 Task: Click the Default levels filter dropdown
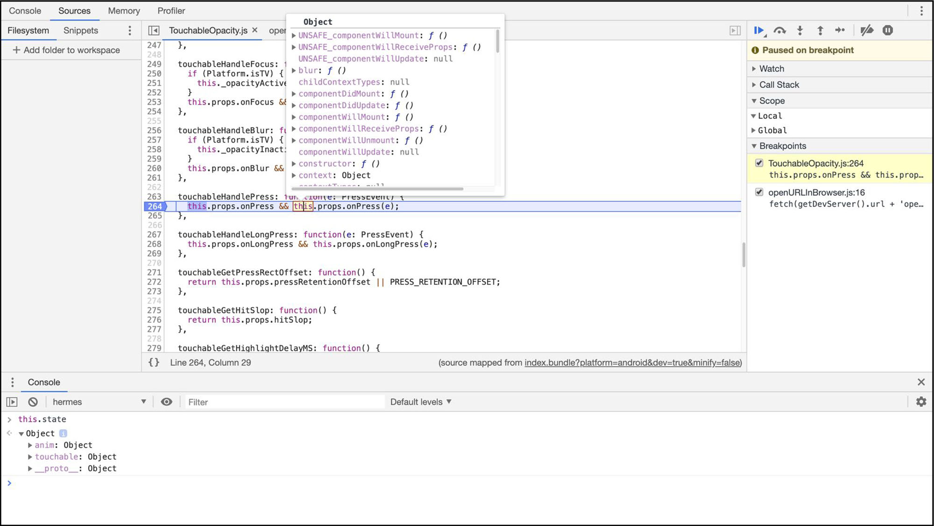tap(420, 402)
